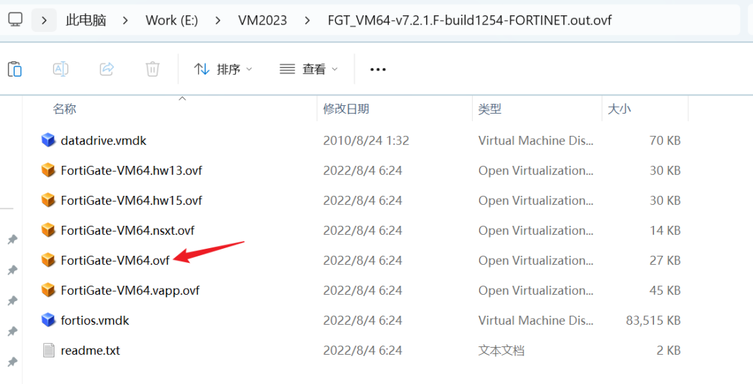Select the FortiGate-VM64.hw13.ovf file icon
The width and height of the screenshot is (753, 384).
coord(48,171)
